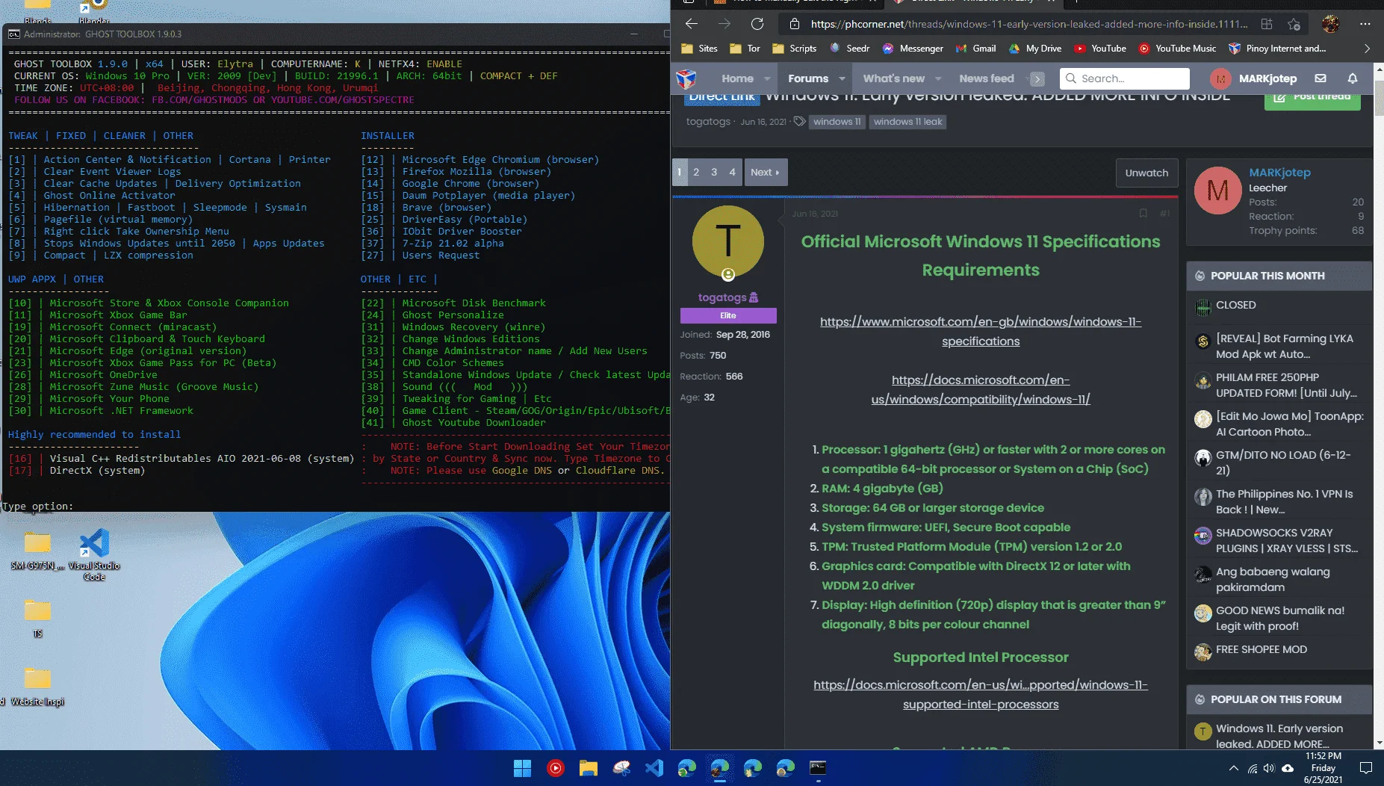Open the My Drive bookmark
This screenshot has height=786, width=1384.
[x=1034, y=49]
